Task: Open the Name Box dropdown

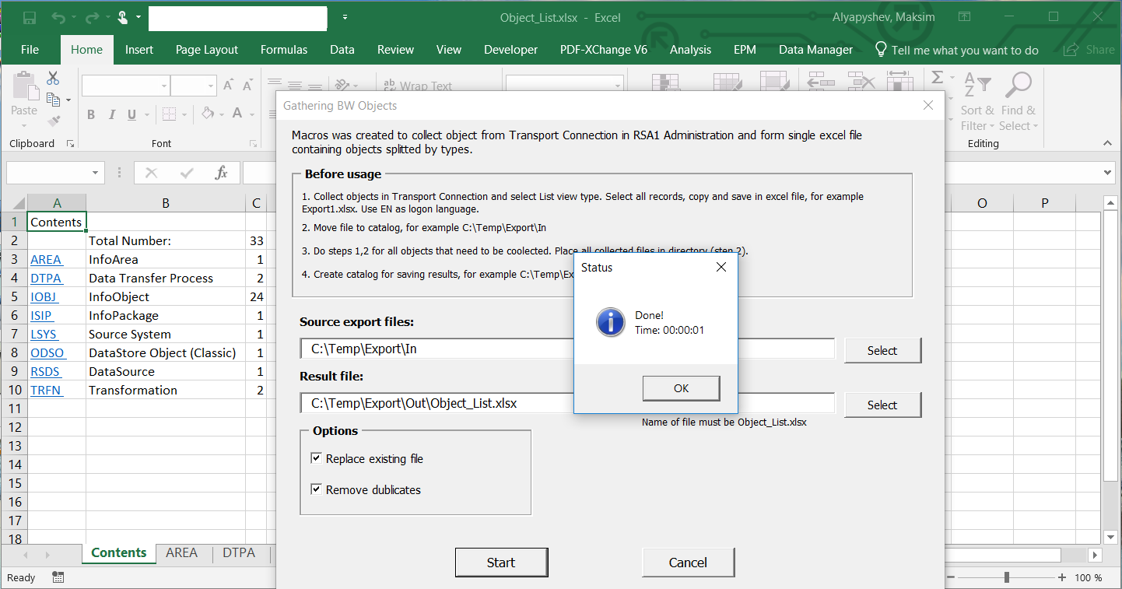Action: pos(96,173)
